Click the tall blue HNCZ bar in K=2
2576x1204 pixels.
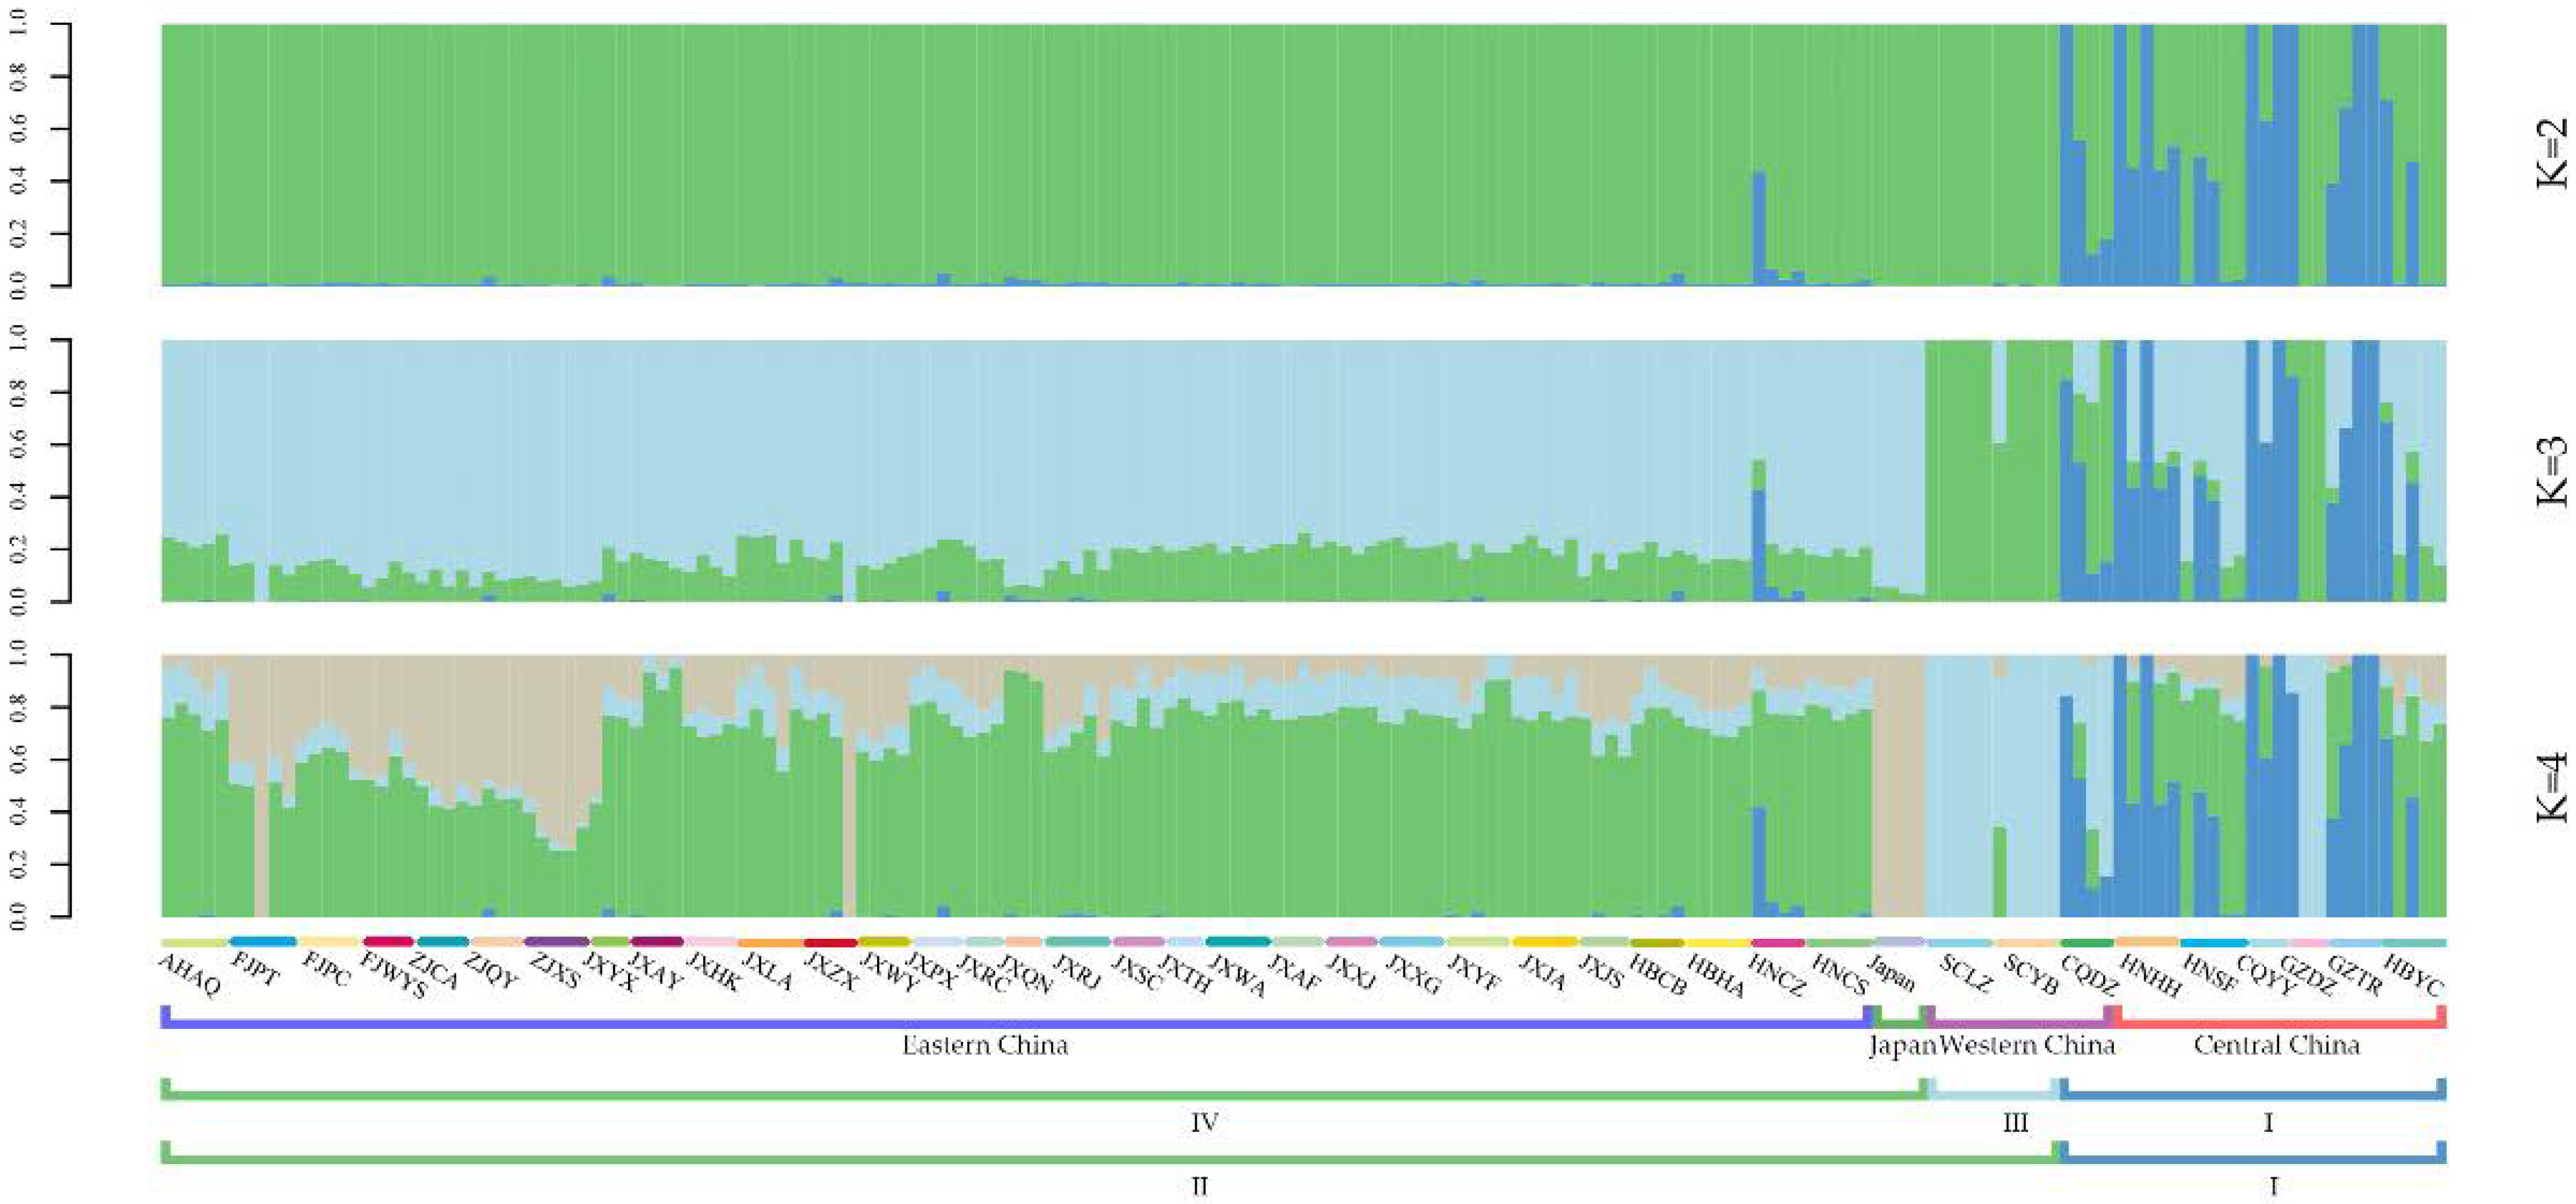1759,230
